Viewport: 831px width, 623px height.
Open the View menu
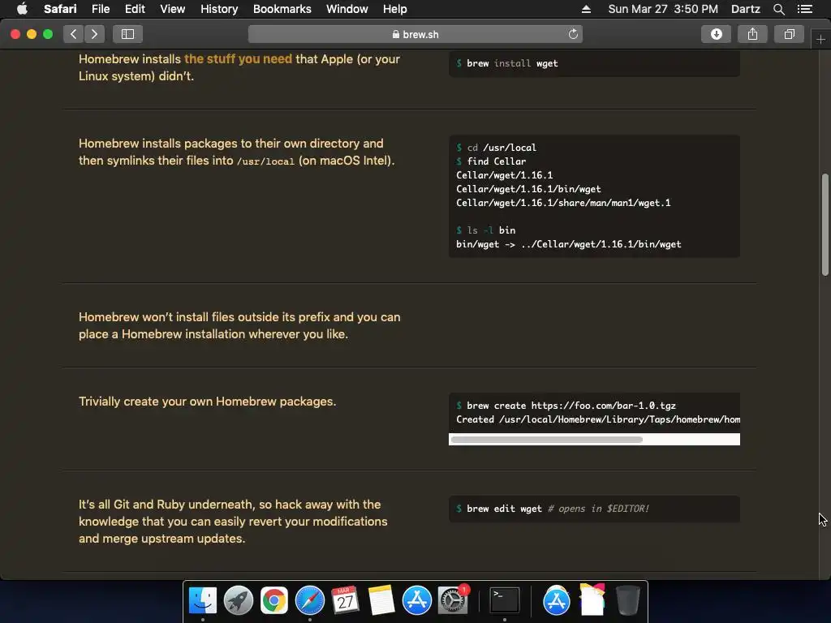[x=172, y=9]
